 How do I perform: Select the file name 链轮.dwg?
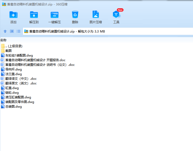pos(12,93)
